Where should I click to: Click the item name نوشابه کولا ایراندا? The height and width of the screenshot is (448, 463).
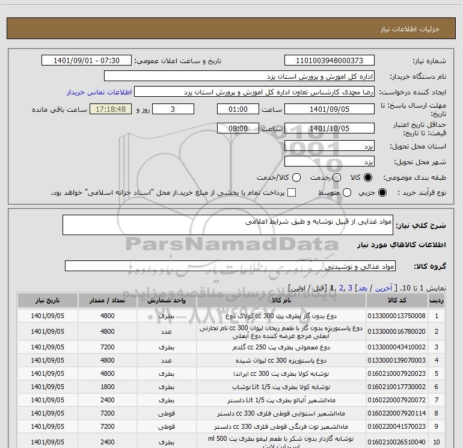click(x=281, y=373)
